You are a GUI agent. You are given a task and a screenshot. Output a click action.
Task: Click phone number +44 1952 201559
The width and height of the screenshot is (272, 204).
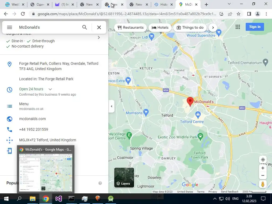(x=33, y=129)
